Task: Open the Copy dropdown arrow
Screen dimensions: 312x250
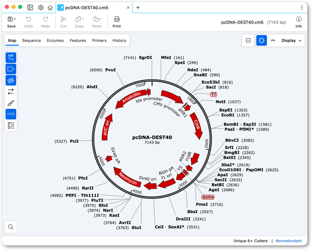Action: click(x=83, y=19)
